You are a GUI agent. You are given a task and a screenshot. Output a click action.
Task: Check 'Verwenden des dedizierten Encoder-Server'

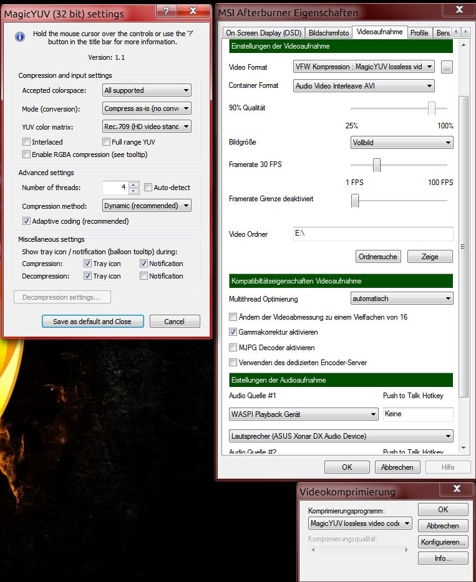[233, 362]
